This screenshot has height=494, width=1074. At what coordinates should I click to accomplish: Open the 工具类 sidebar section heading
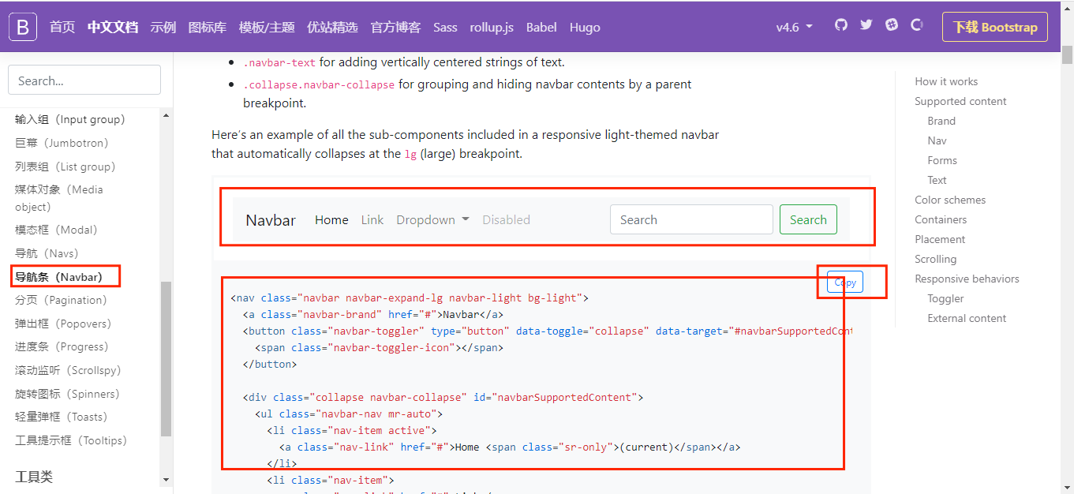pyautogui.click(x=34, y=477)
